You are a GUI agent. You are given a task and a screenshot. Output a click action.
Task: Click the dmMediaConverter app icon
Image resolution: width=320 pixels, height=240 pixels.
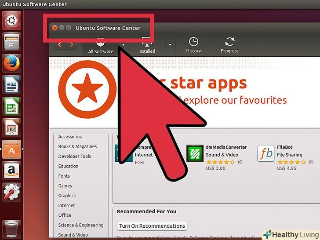195,153
